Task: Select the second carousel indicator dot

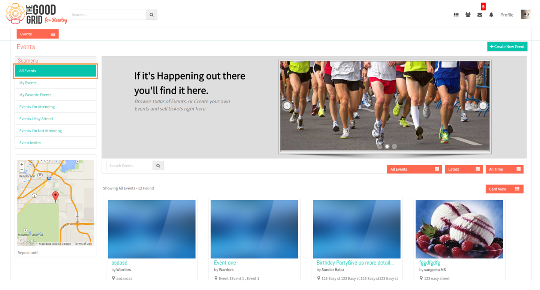Action: click(387, 147)
